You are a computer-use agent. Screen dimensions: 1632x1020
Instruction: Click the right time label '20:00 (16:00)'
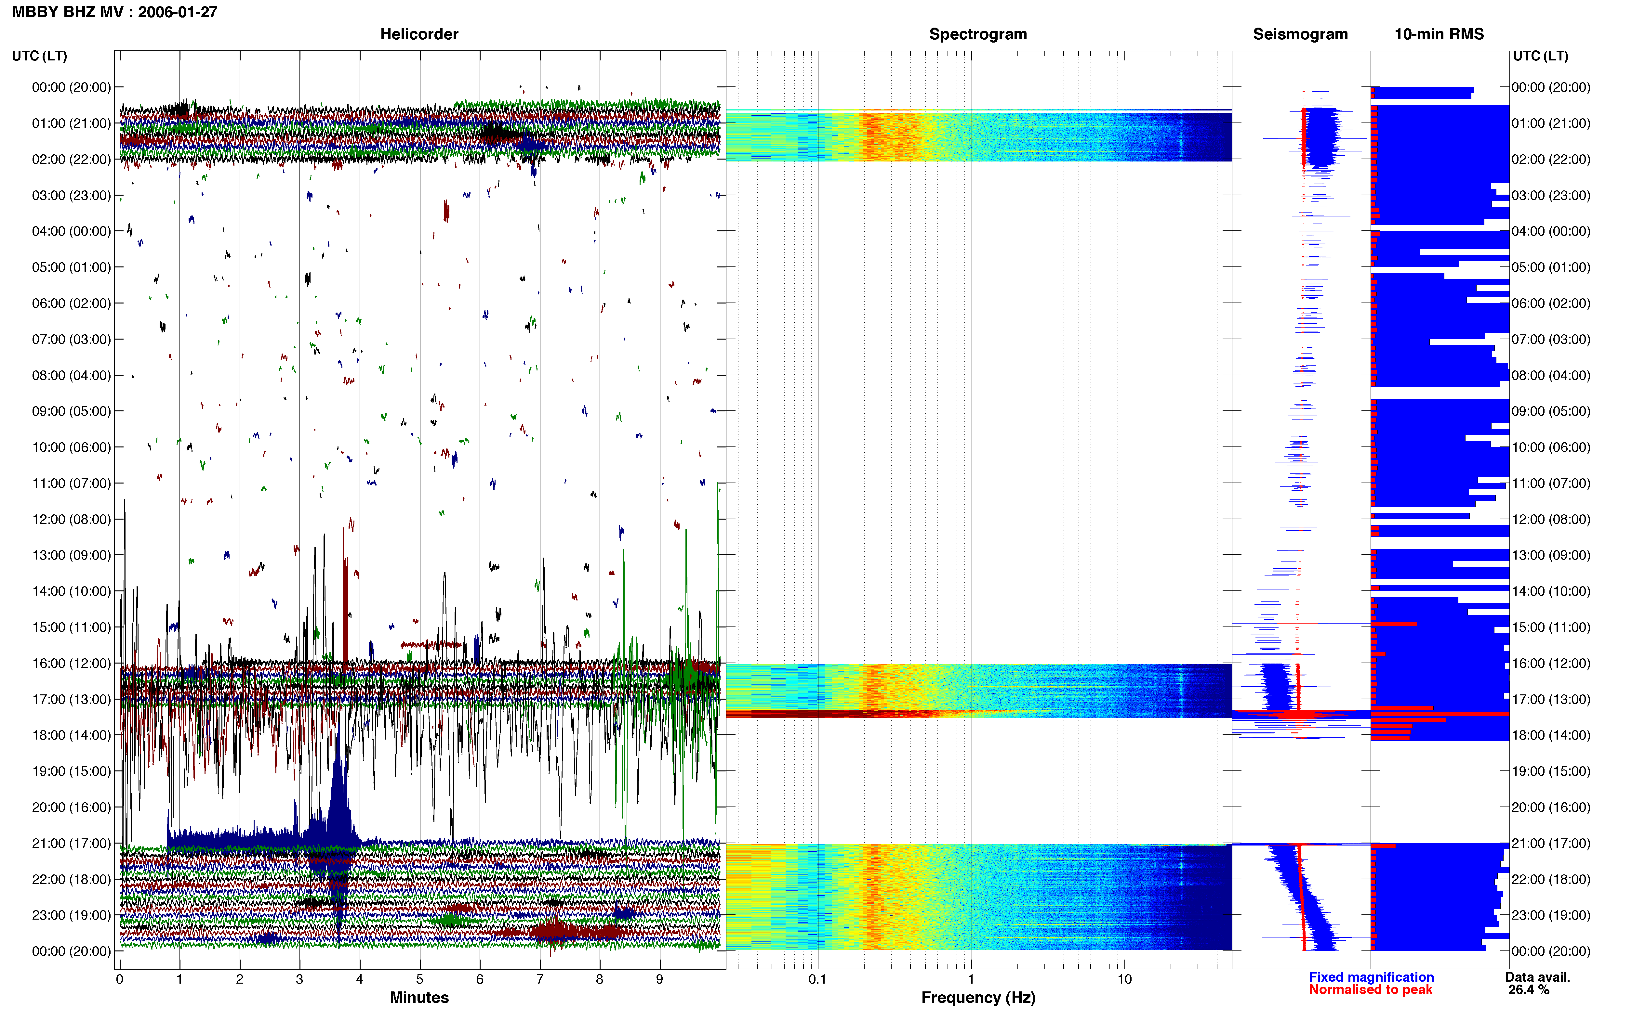(x=1551, y=807)
